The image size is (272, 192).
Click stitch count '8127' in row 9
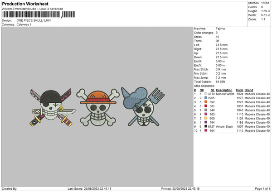[x=211, y=126]
